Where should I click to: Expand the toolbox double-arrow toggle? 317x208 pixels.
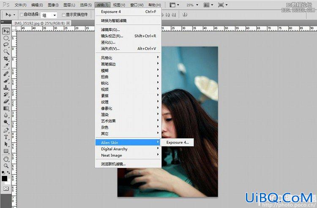coord(2,22)
